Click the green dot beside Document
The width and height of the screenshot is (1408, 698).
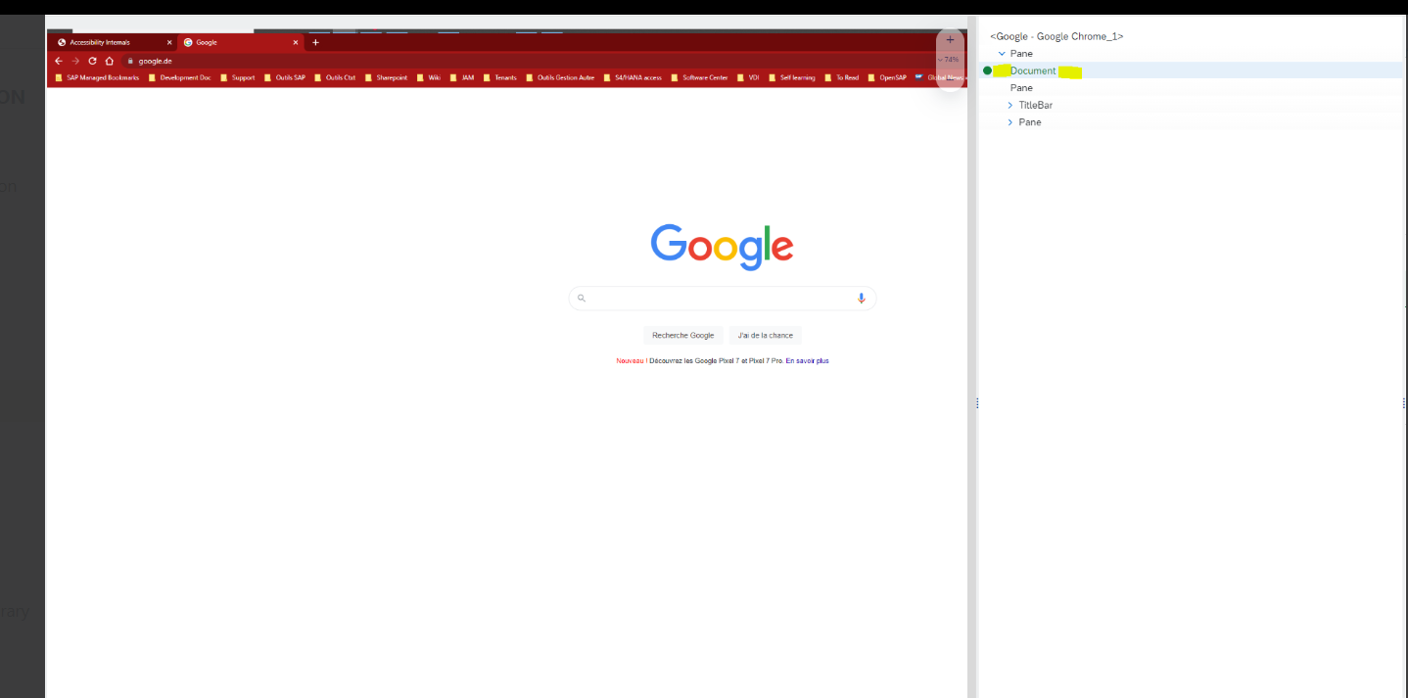point(987,70)
